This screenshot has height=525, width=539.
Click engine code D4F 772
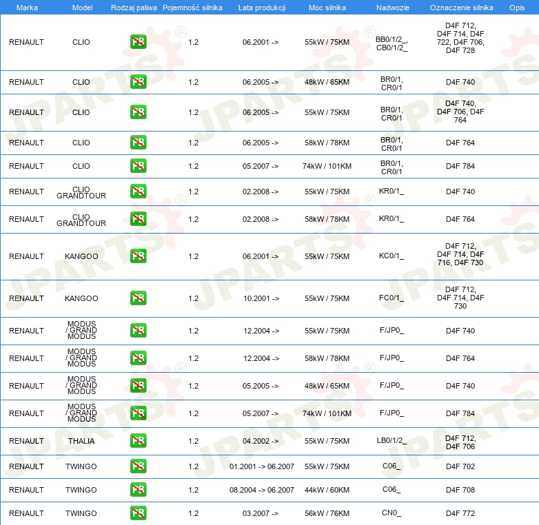coord(460,513)
